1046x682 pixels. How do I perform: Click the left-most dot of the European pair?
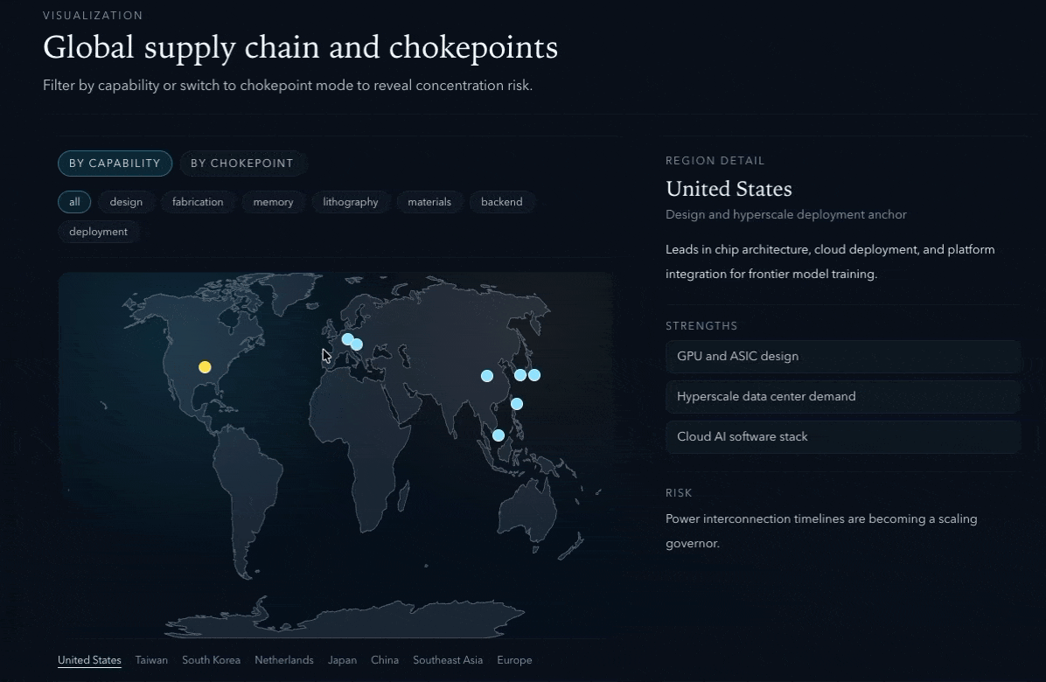click(x=347, y=339)
